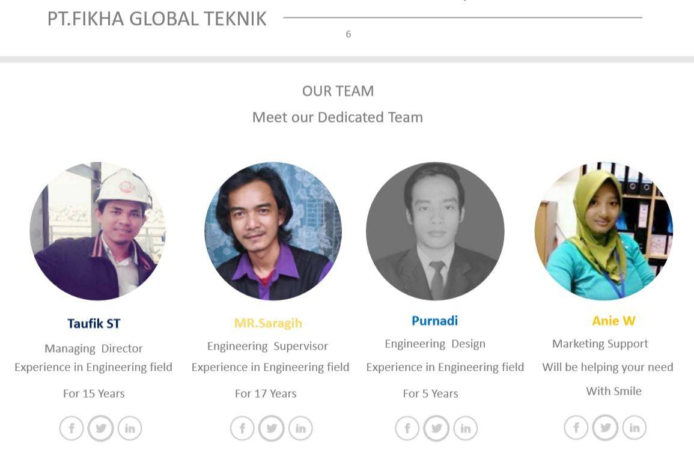
Task: Select the MR.Saragih profile photo
Action: pyautogui.click(x=273, y=231)
